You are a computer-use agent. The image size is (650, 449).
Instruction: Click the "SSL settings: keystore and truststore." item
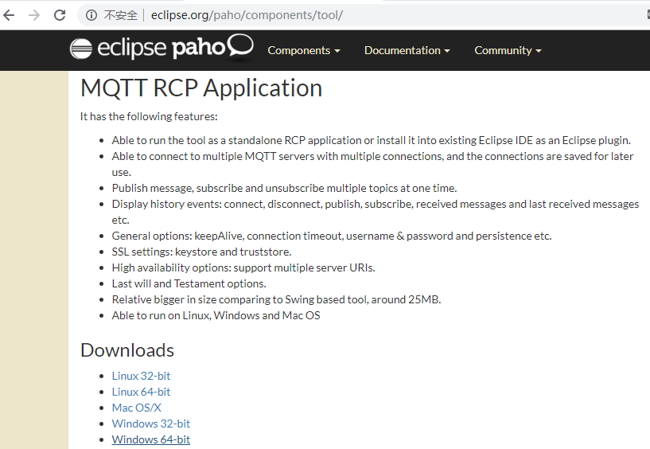[201, 252]
